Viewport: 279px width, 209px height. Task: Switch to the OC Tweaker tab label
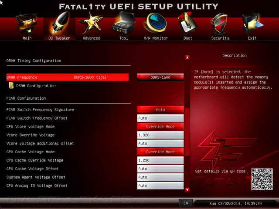click(59, 38)
